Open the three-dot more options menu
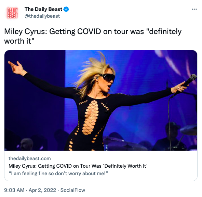202x197 pixels. [x=194, y=9]
